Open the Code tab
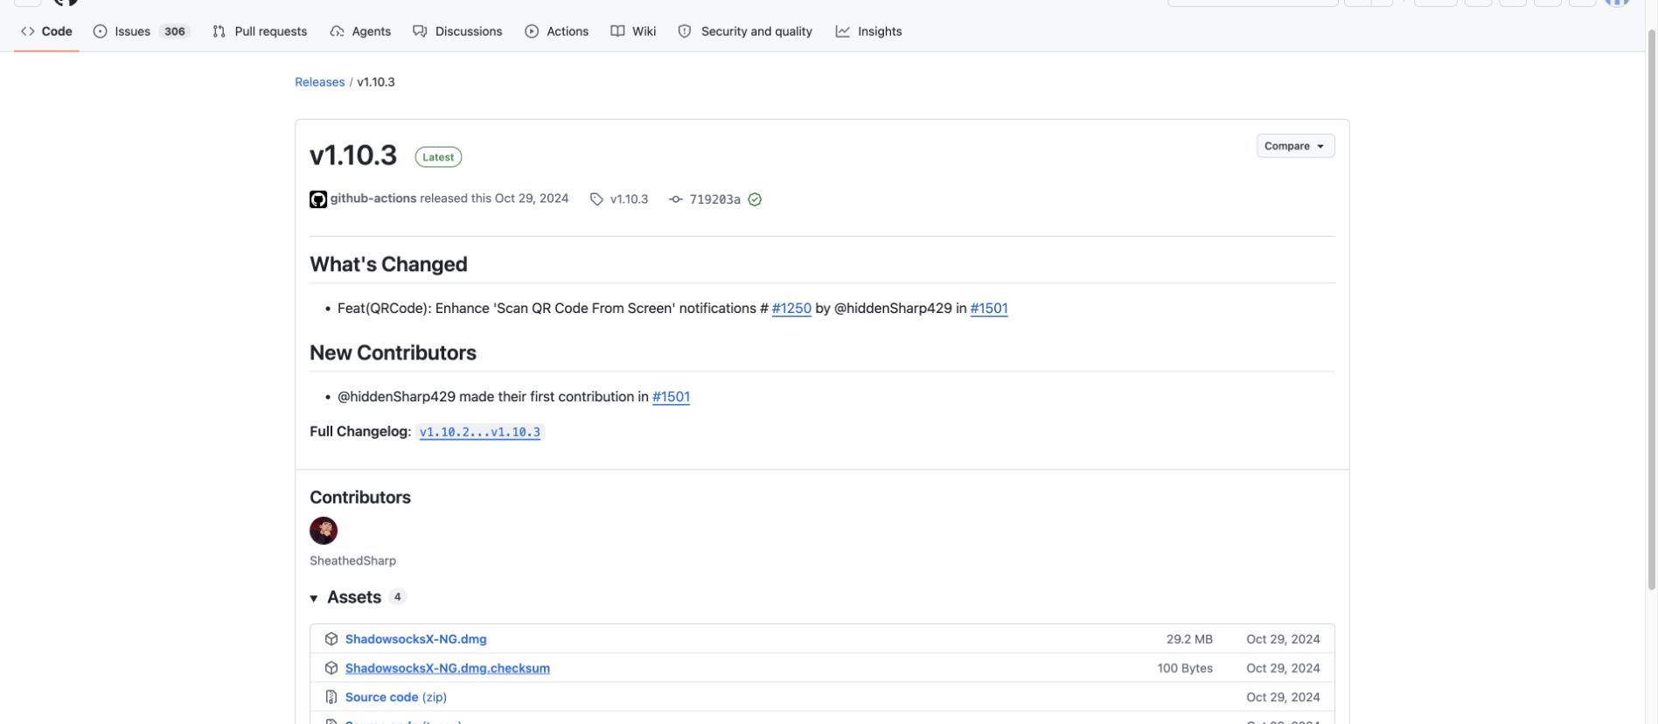Viewport: 1658px width, 724px height. tap(46, 31)
